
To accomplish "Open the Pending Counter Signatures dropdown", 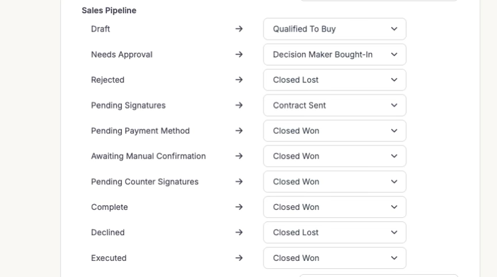I will tap(334, 182).
